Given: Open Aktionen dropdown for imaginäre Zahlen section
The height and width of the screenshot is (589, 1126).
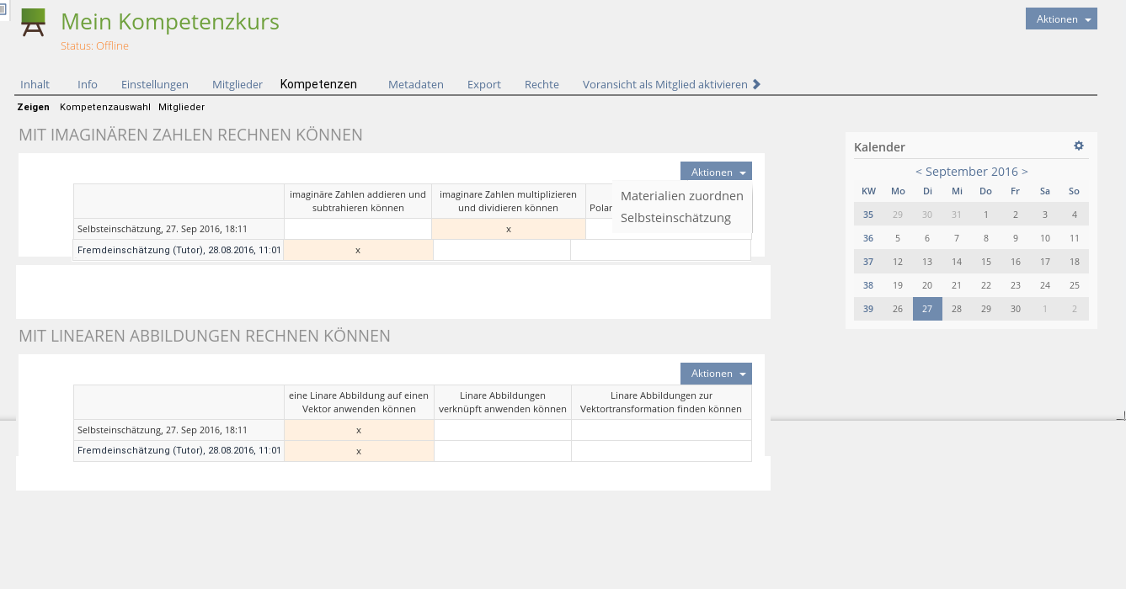Looking at the screenshot, I should (715, 172).
